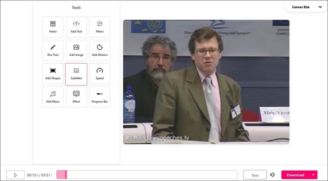Select the Pen Tool
Screen dimensions: 328x181
53,51
